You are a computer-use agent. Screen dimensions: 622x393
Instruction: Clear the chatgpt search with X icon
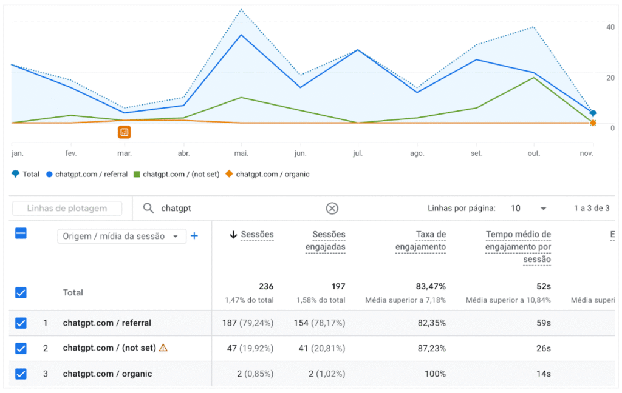pos(332,209)
